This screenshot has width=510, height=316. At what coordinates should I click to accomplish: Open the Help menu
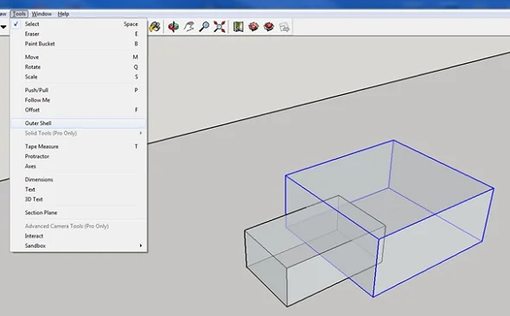[x=63, y=14]
